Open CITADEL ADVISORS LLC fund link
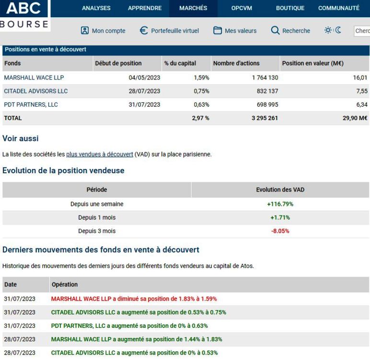 pos(36,91)
